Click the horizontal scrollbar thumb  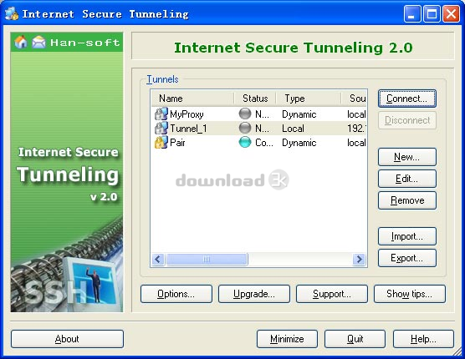coord(207,260)
